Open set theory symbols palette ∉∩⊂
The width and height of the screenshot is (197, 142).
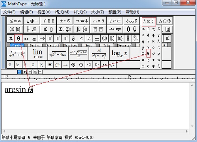point(115,21)
